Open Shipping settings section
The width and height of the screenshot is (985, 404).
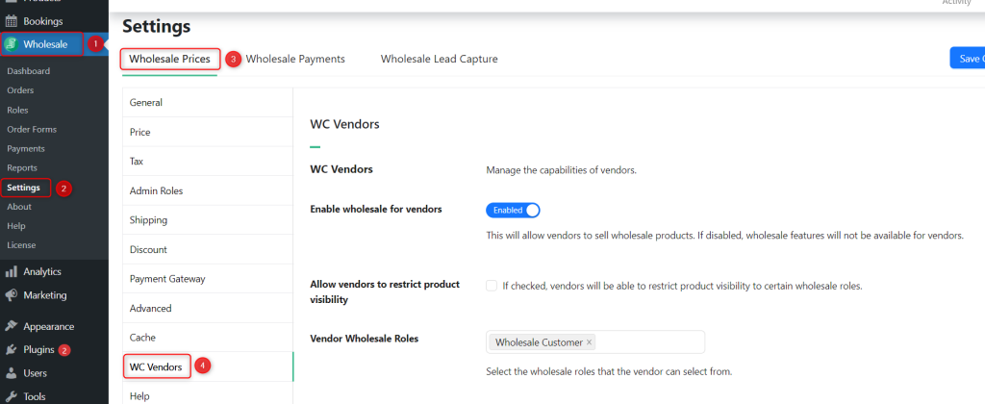click(x=208, y=220)
